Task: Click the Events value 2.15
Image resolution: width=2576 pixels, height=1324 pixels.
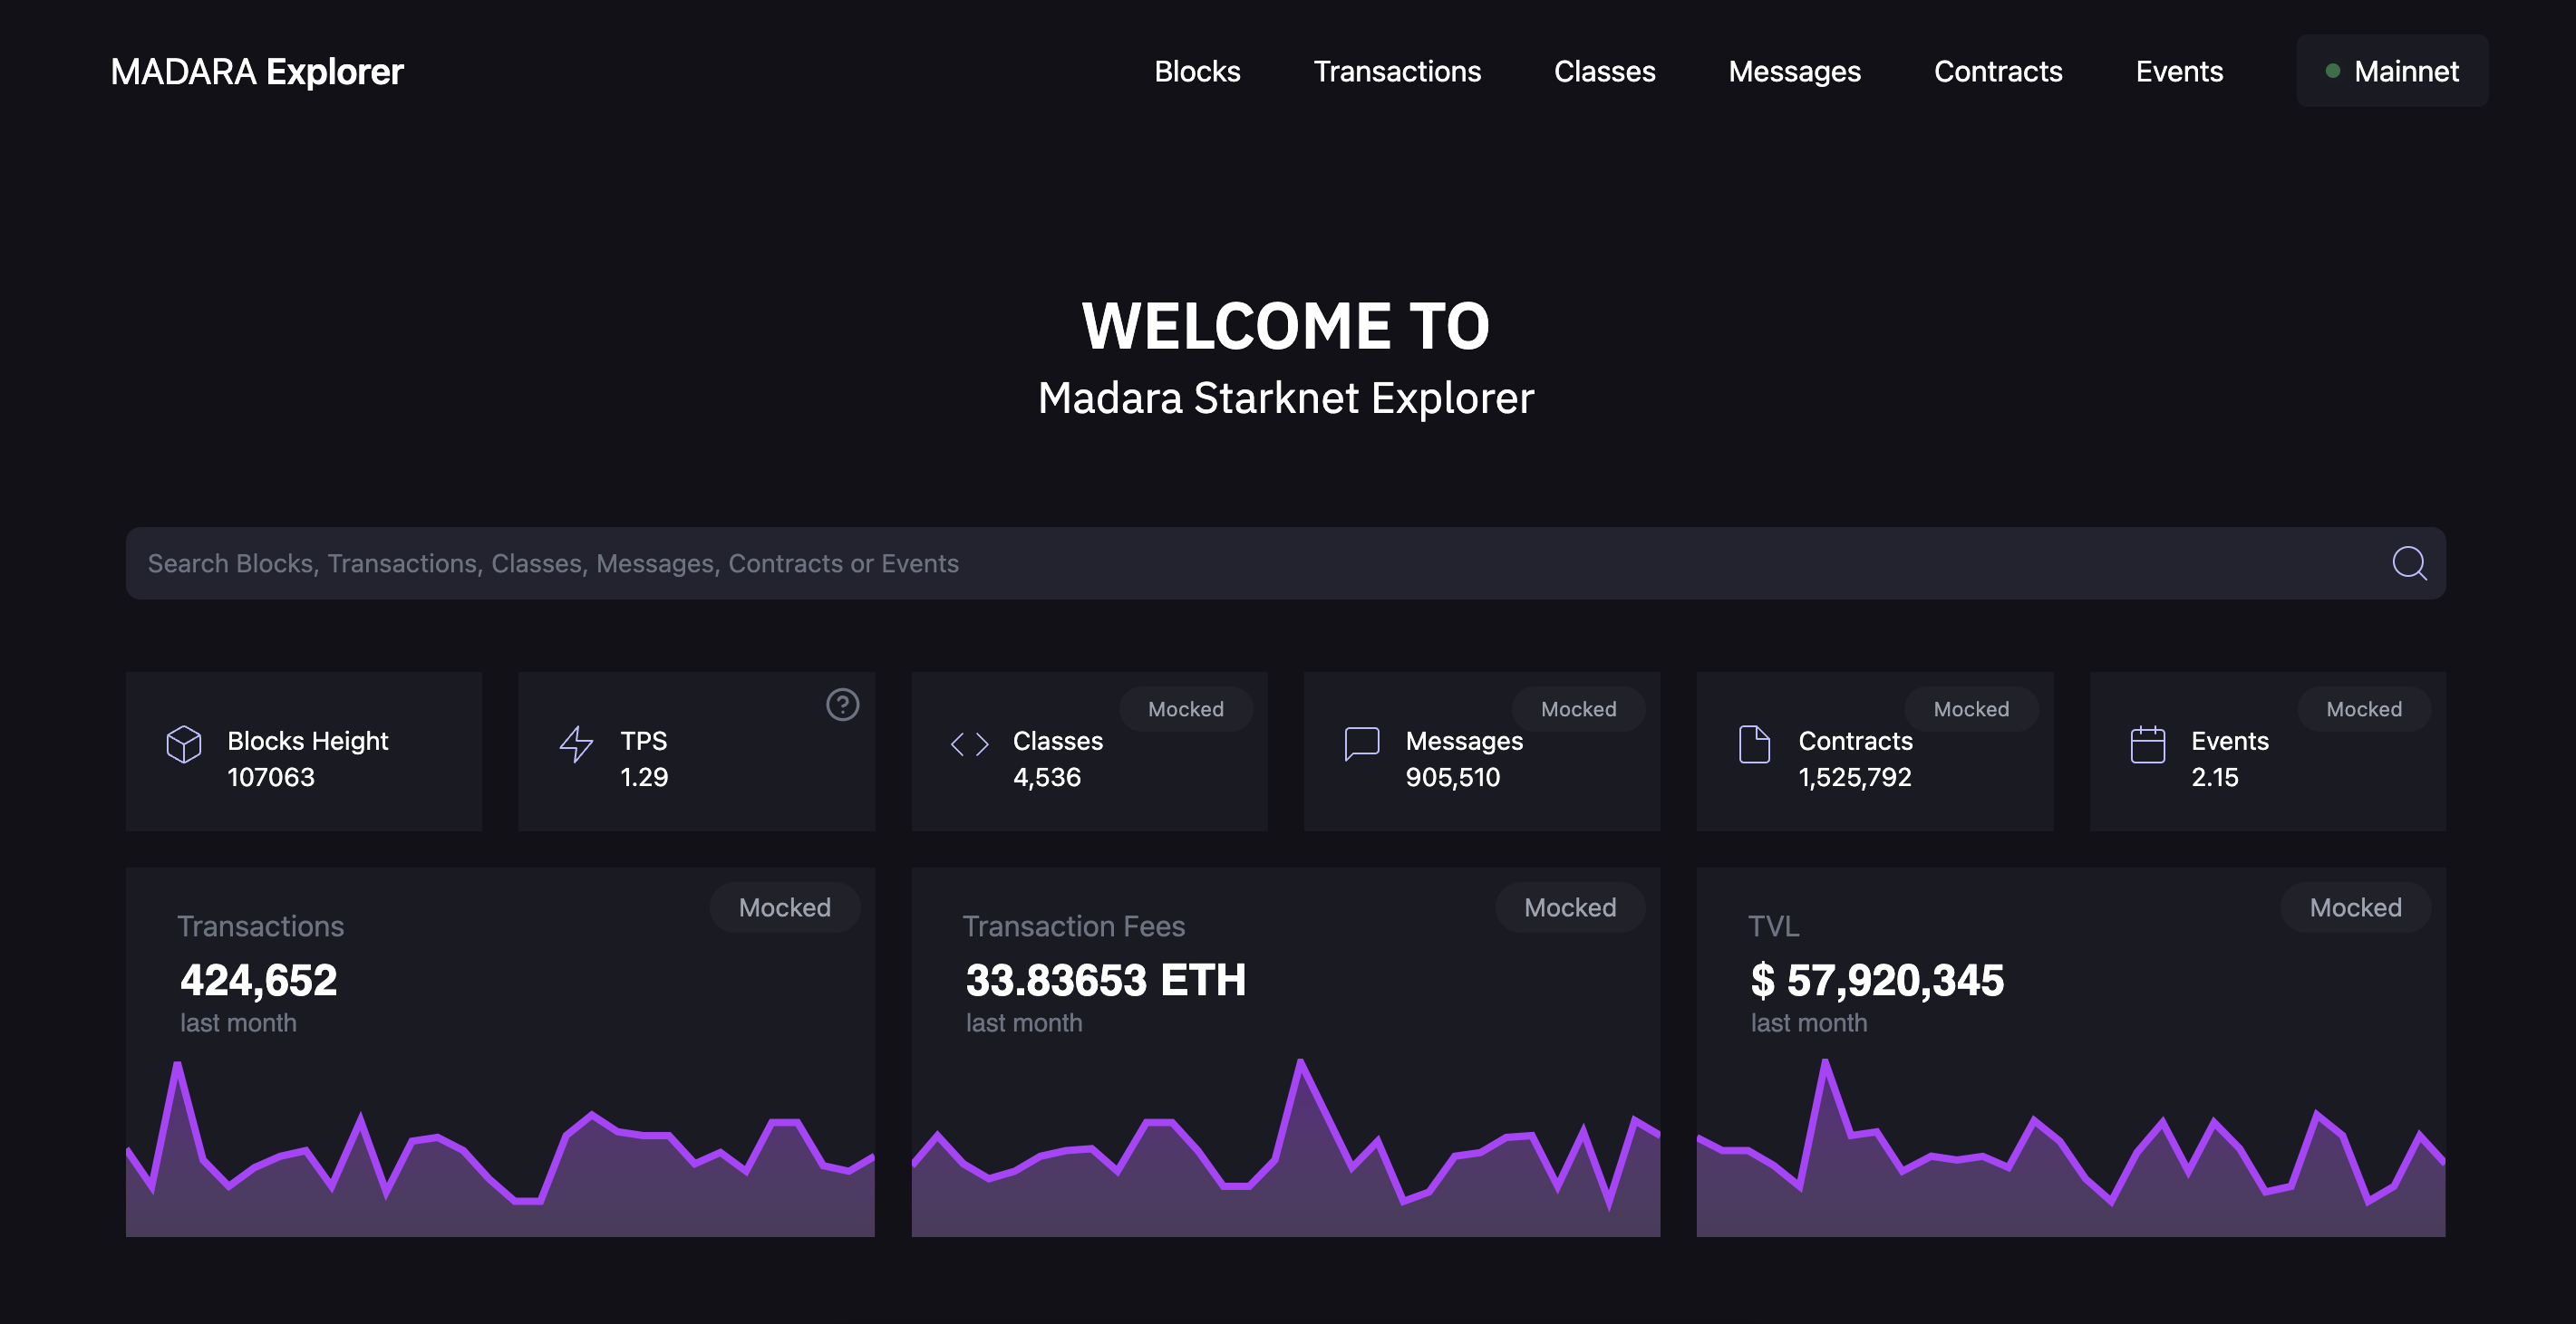Action: [x=2214, y=776]
